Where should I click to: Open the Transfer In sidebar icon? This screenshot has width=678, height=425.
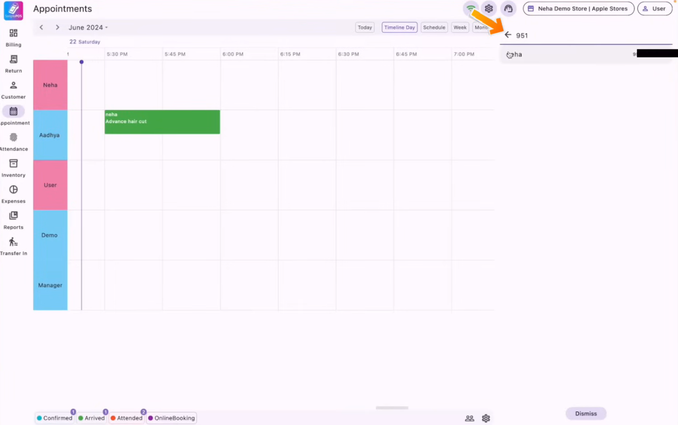pyautogui.click(x=14, y=242)
